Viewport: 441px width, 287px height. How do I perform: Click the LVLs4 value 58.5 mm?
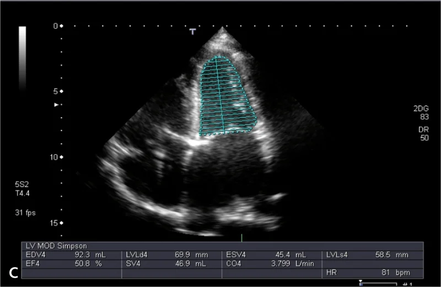tap(391, 255)
